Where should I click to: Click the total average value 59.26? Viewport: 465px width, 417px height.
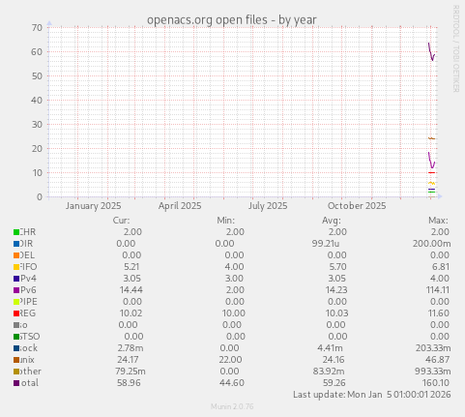point(334,383)
